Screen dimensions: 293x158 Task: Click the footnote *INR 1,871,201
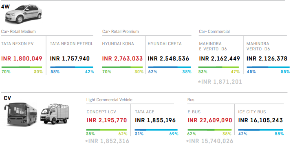pyautogui.click(x=220, y=82)
